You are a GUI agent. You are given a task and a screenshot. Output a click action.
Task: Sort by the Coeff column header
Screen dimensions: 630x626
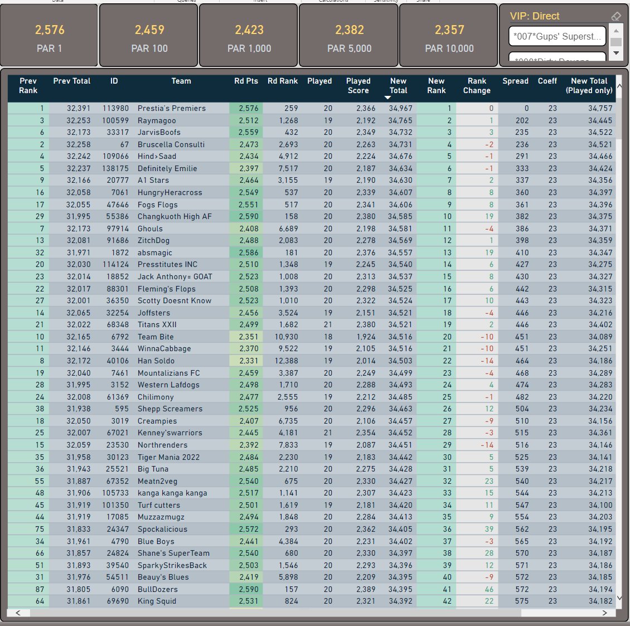547,81
